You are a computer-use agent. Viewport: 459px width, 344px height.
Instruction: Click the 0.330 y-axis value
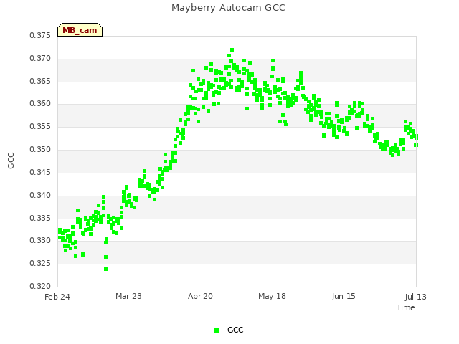pyautogui.click(x=40, y=241)
